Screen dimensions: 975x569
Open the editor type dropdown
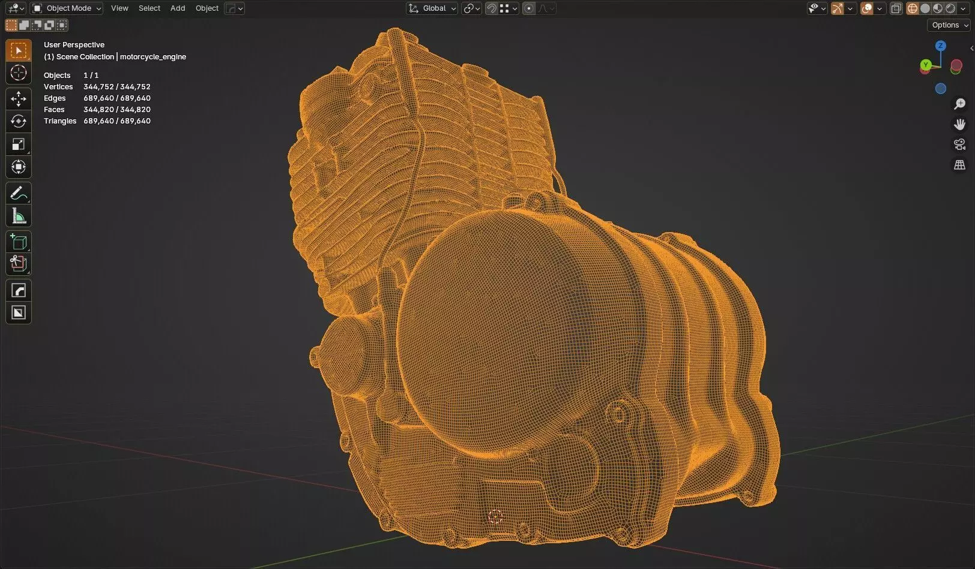[15, 8]
